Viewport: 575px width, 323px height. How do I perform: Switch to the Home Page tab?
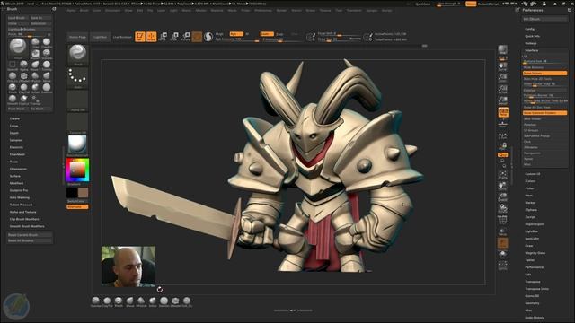coord(77,37)
